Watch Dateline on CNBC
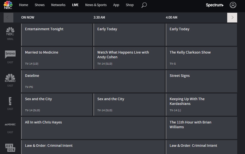Screen dimensions: 245x154 coord(93,81)
